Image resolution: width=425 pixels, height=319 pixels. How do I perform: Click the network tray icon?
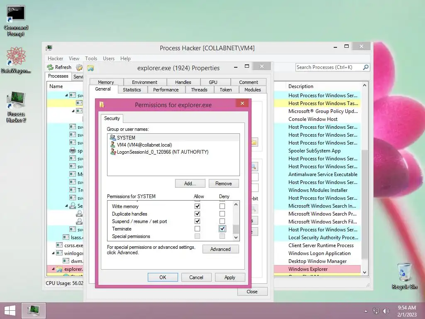pos(376,311)
